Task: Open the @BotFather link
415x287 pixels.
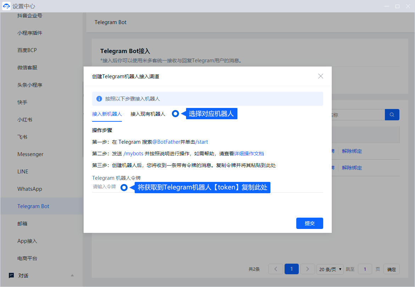Action: point(166,142)
